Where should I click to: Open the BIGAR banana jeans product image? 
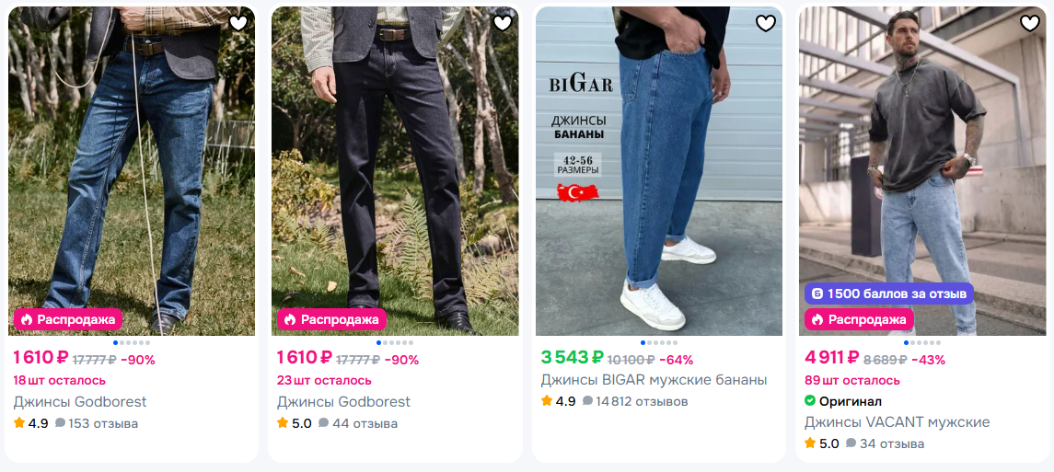point(659,166)
